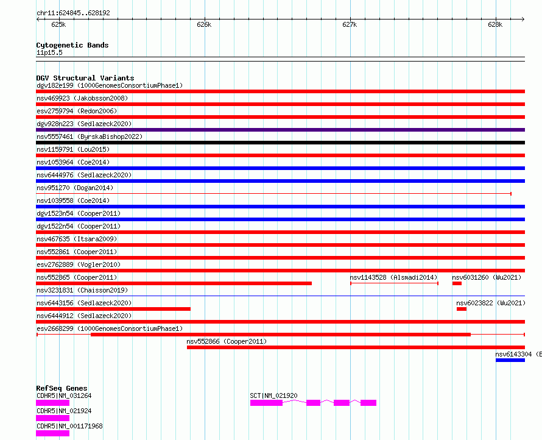Click the small red nsv6023822 Wu2021 feature
Screen dimensions: 542x440
pos(462,309)
